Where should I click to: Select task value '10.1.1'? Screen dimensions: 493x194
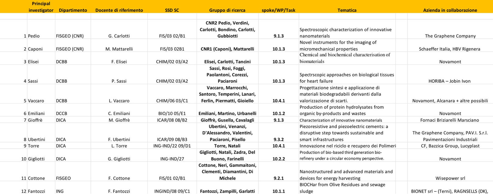click(x=279, y=191)
